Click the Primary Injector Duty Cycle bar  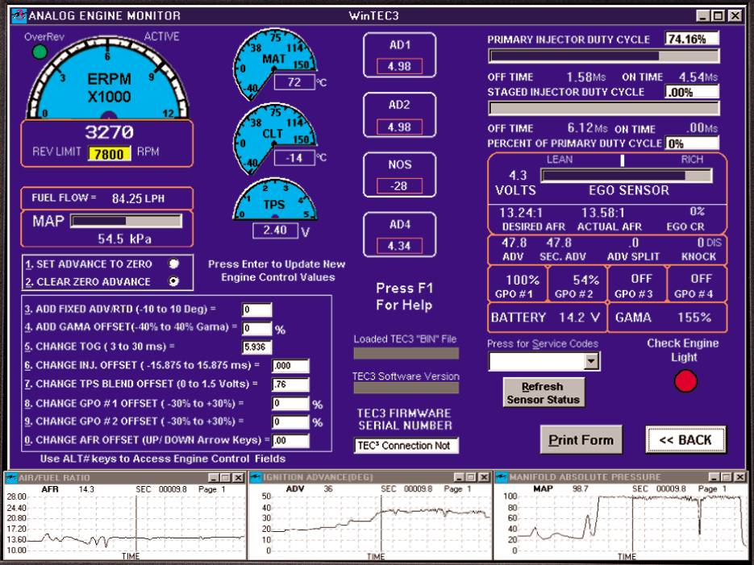pyautogui.click(x=604, y=56)
